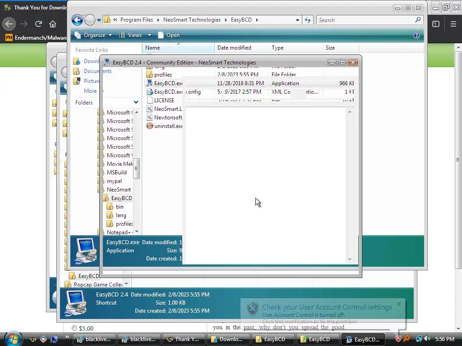Click the Explorer Back arrow button
462x346 pixels.
coord(78,20)
